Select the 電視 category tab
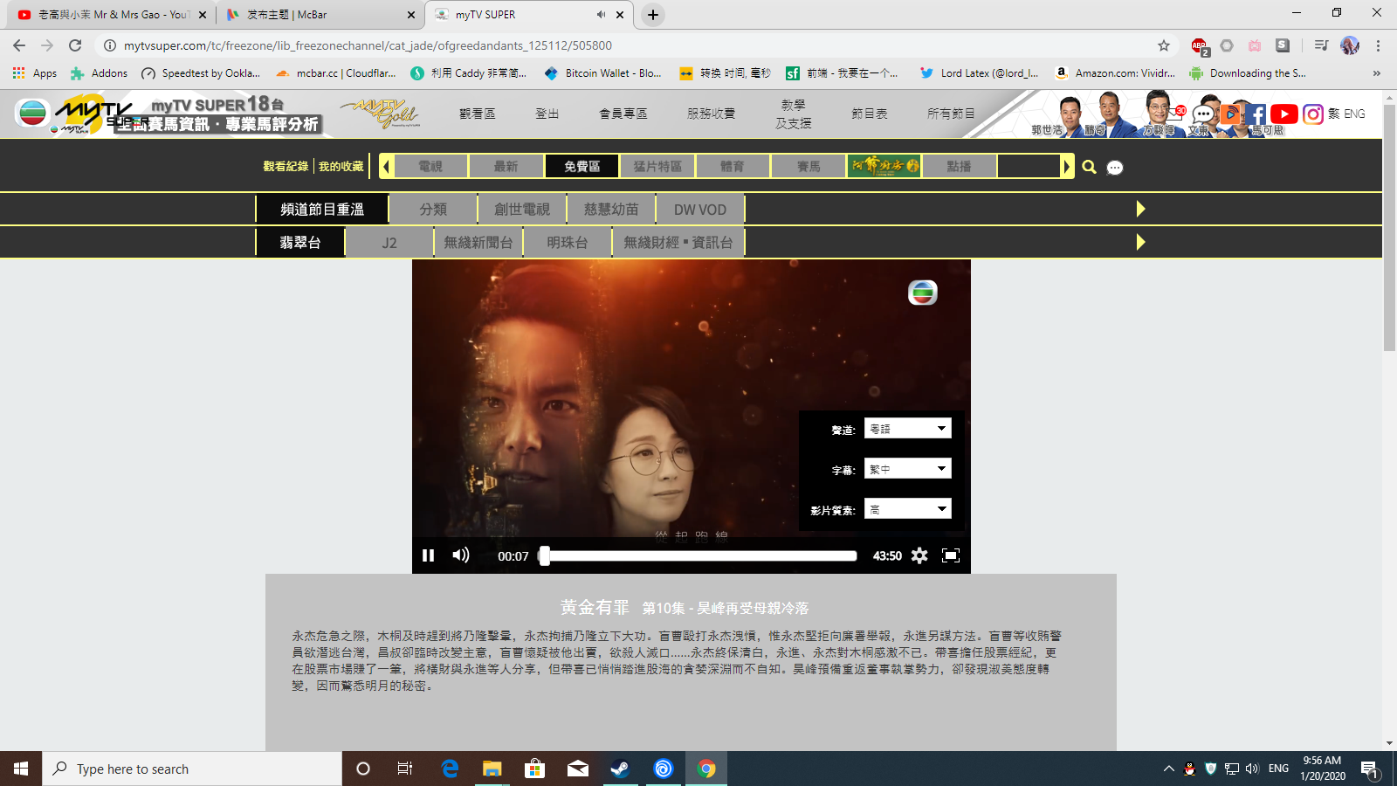Image resolution: width=1397 pixels, height=786 pixels. 430,166
